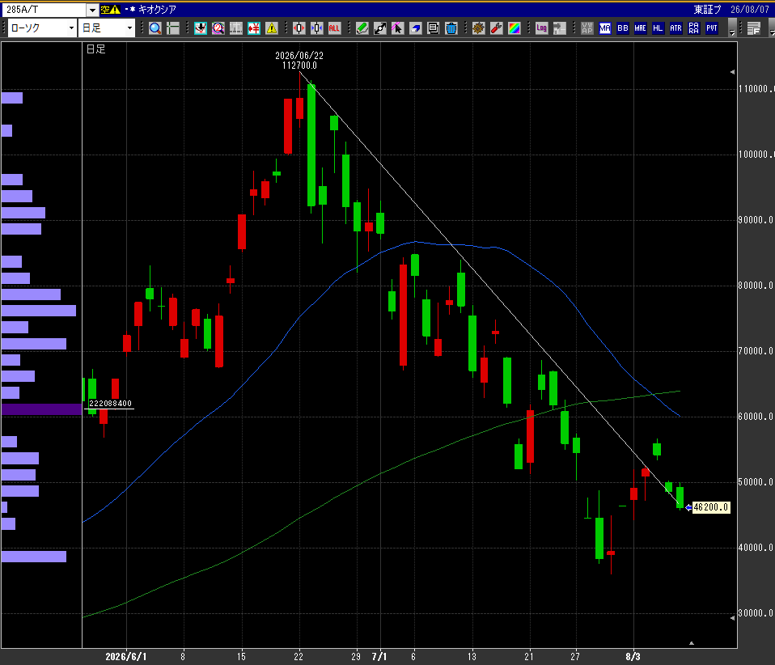Click the 222088400 volume label
The height and width of the screenshot is (665, 775).
point(110,404)
